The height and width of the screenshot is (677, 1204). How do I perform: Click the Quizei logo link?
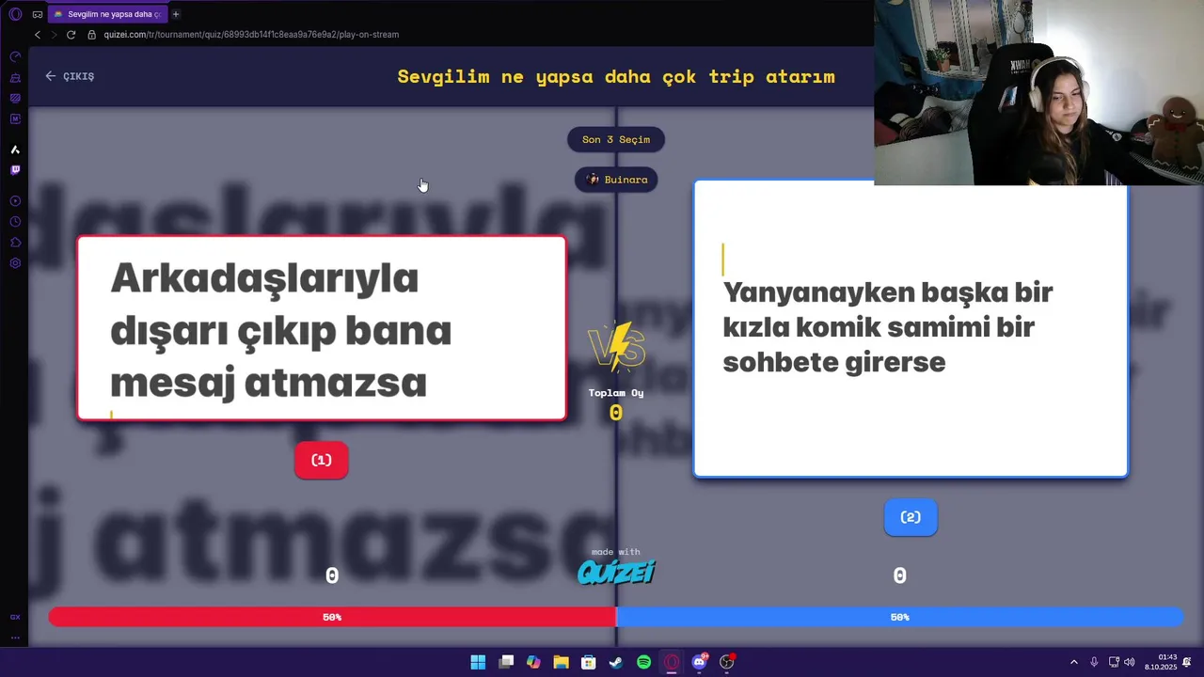click(x=616, y=572)
